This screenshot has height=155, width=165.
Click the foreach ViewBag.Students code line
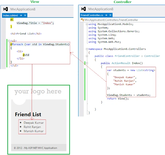[40, 44]
